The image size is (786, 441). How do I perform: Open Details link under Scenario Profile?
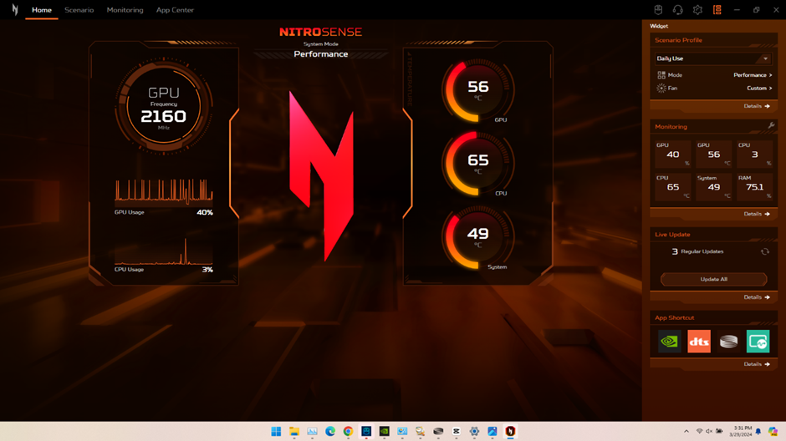757,106
